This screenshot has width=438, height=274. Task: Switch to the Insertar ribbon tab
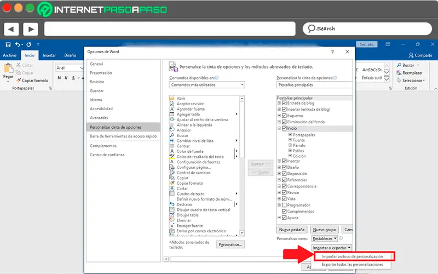point(49,55)
